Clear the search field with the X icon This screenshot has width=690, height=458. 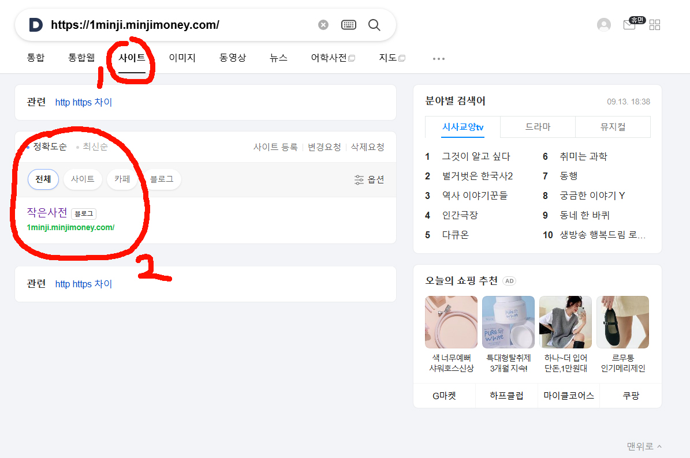click(x=323, y=24)
